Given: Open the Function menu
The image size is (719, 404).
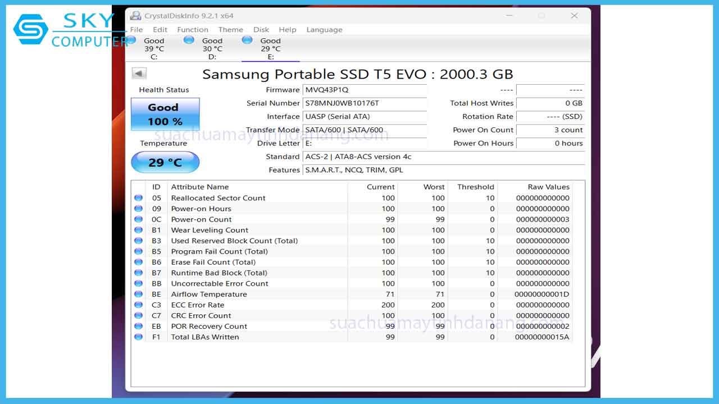Looking at the screenshot, I should (x=193, y=30).
